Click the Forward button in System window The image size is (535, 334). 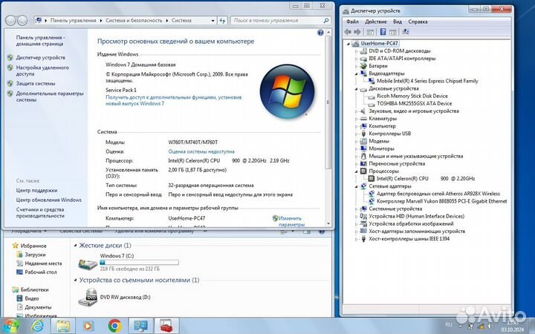tap(22, 21)
